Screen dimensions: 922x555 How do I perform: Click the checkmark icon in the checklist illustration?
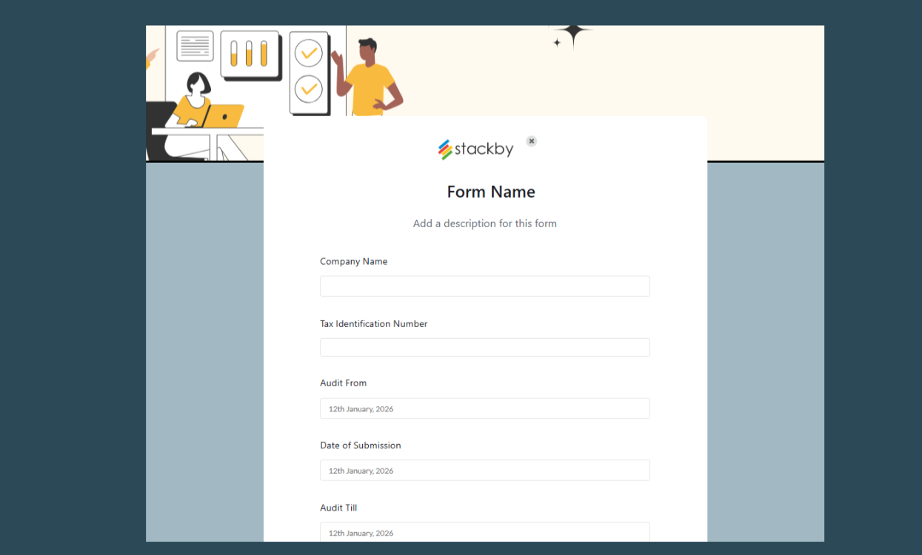point(308,53)
